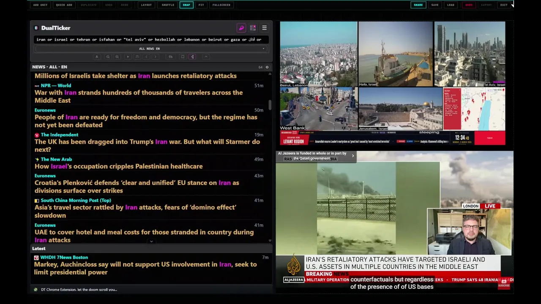Open South China Morning Post source link
This screenshot has height=304, width=541.
click(x=76, y=201)
